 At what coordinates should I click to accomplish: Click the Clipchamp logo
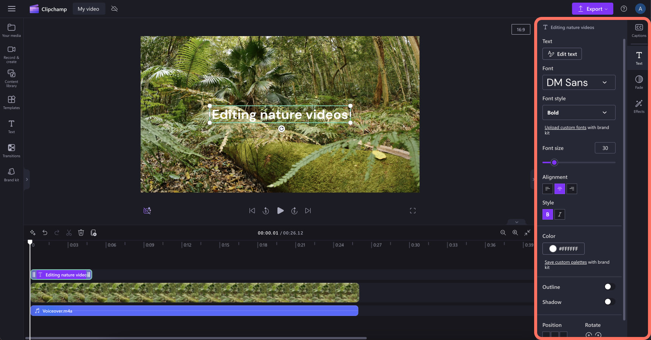pyautogui.click(x=48, y=9)
